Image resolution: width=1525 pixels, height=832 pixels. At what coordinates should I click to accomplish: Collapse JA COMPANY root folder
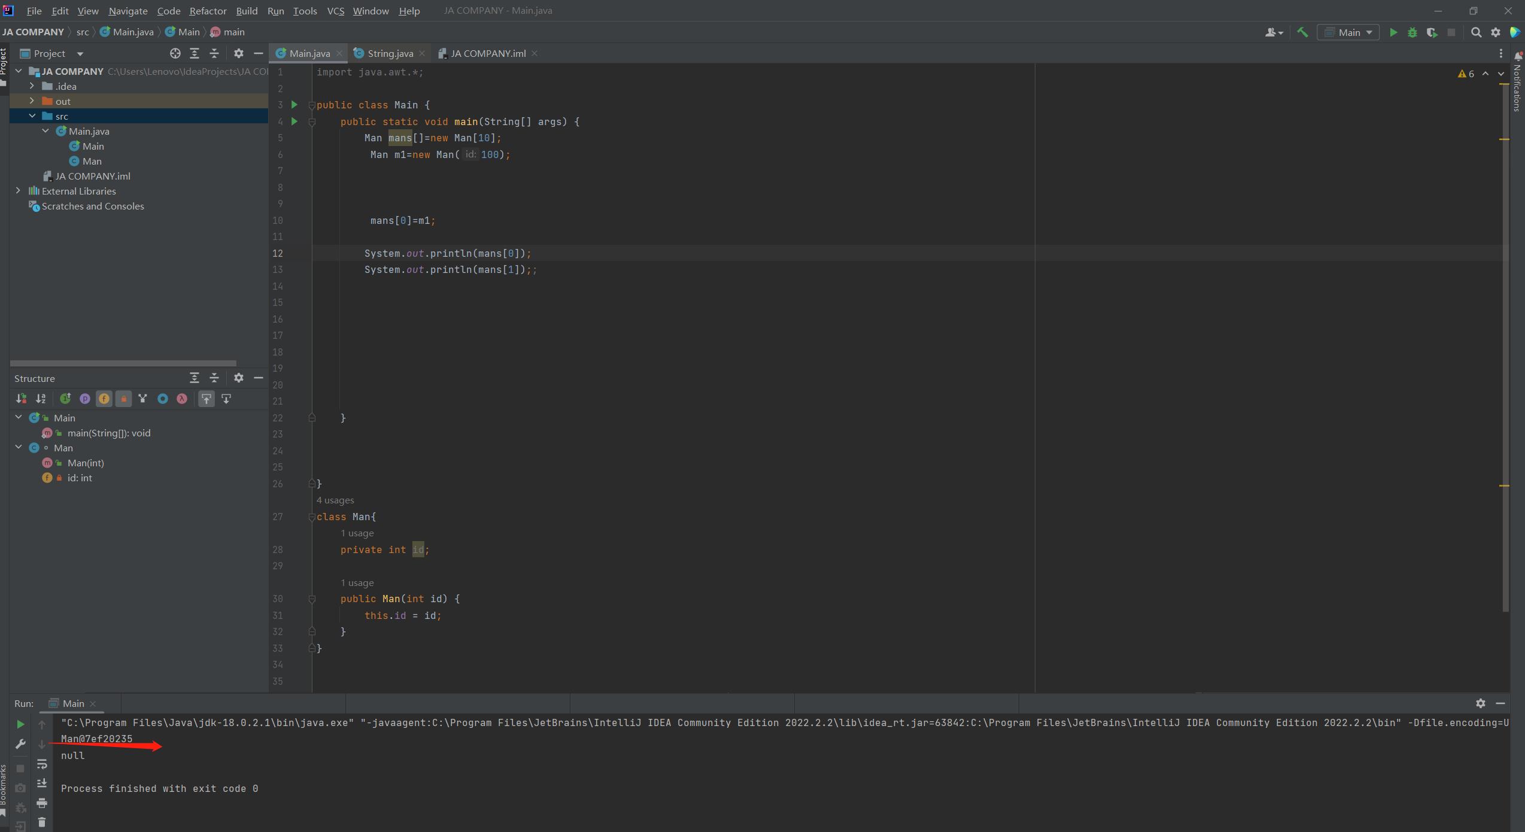point(19,71)
